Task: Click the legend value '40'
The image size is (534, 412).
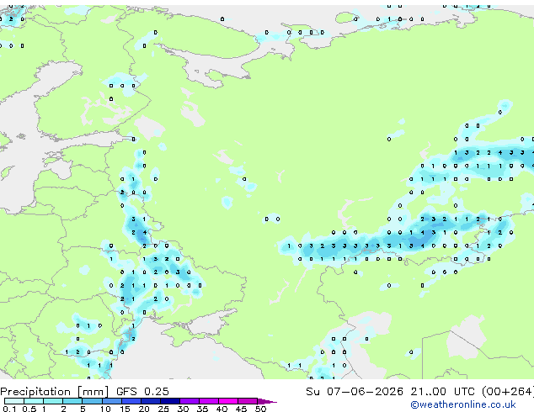Action: pos(222,409)
